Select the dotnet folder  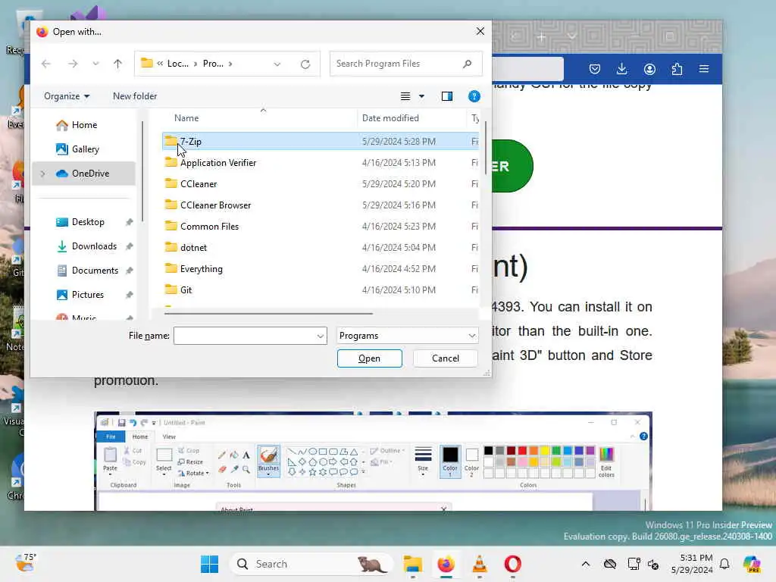pyautogui.click(x=321, y=248)
